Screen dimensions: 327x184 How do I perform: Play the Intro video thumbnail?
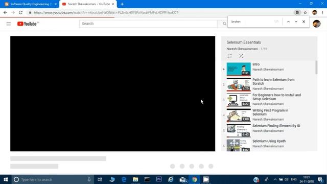tap(239, 69)
